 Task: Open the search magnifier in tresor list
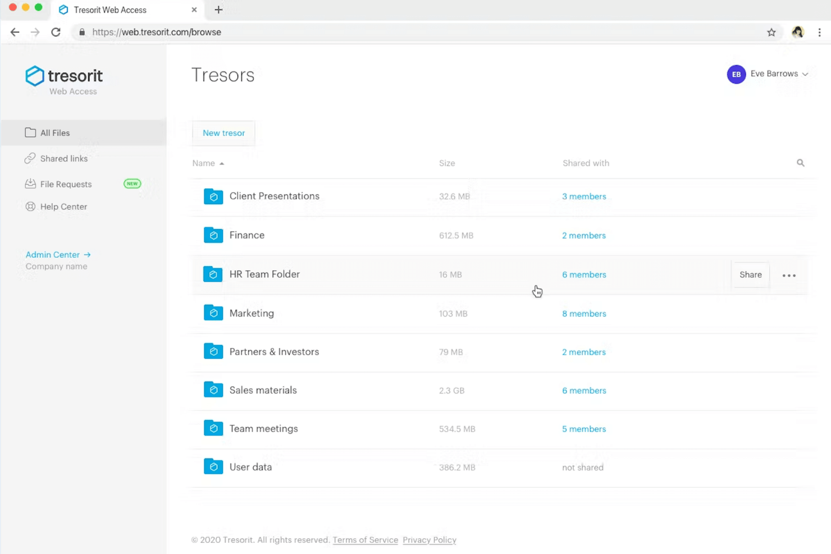800,163
